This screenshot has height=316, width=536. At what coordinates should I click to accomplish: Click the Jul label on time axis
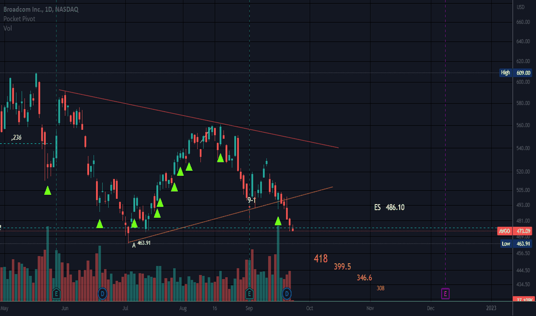(x=125, y=308)
